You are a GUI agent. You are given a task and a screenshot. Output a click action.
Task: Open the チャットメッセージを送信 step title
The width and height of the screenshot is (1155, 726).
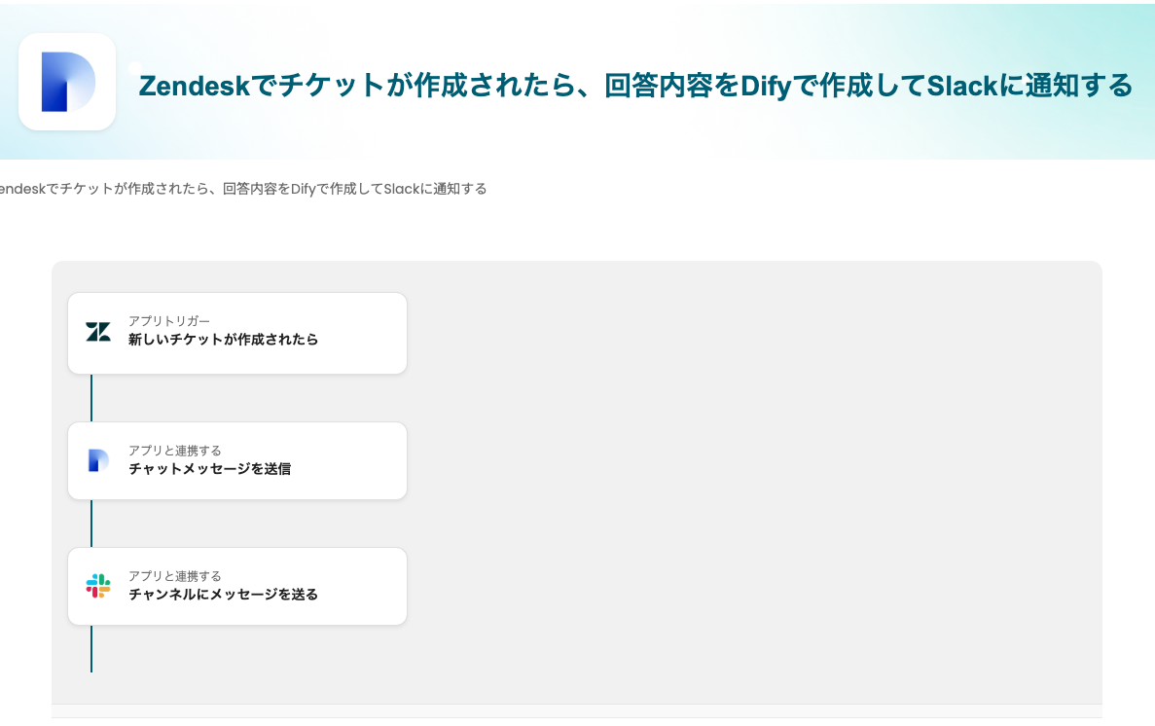click(209, 469)
